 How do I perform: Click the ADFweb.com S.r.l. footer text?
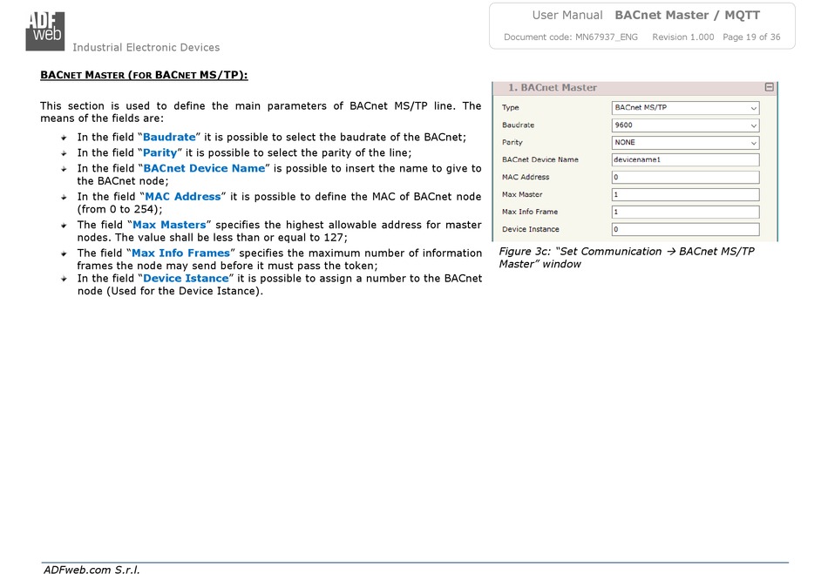[92, 570]
